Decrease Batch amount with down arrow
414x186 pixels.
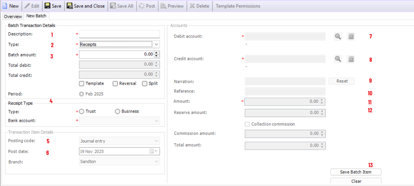point(156,56)
